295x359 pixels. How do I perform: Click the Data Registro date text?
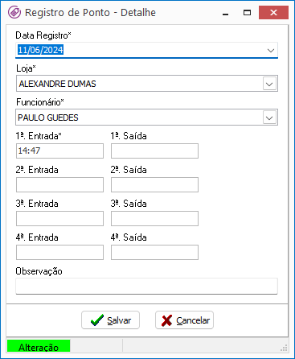(40, 50)
